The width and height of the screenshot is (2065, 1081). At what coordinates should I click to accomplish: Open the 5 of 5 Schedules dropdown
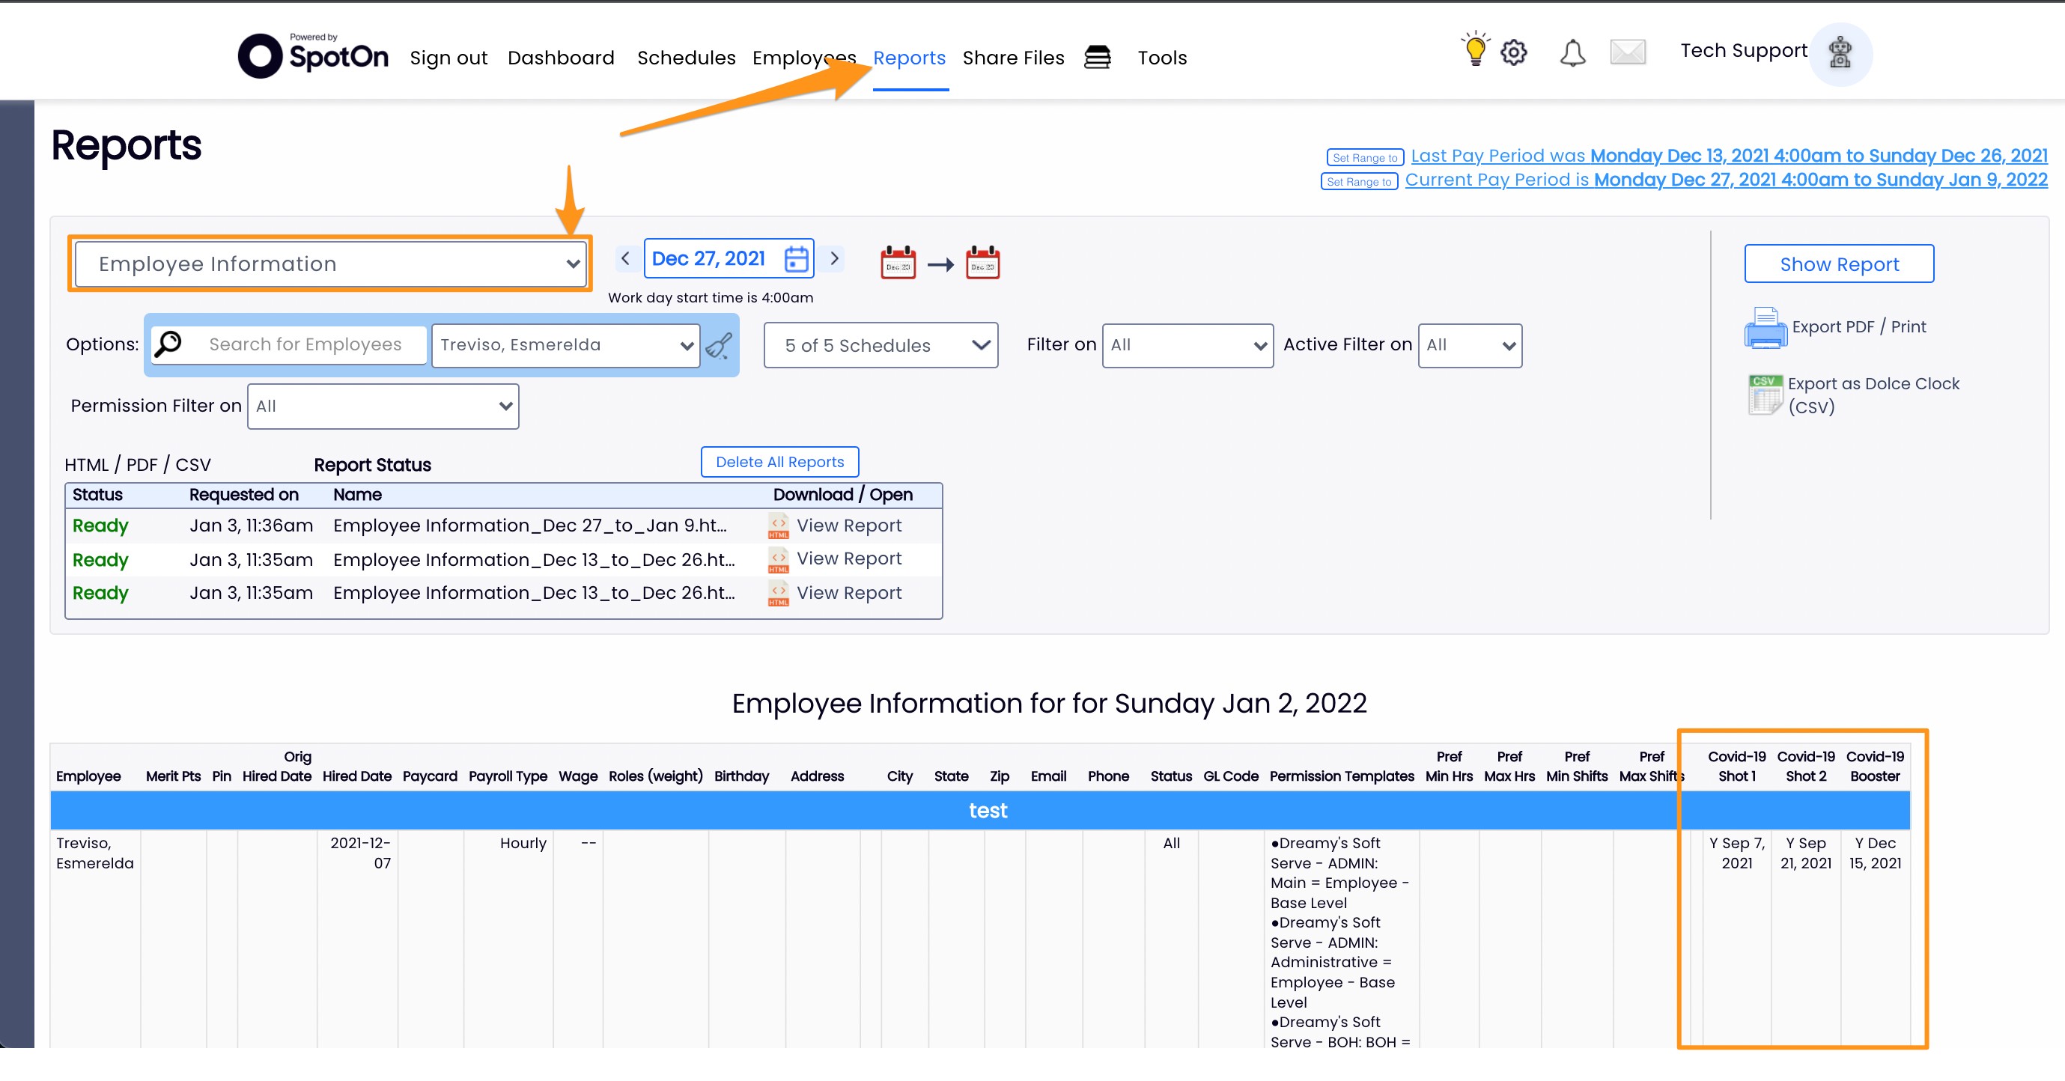coord(881,345)
